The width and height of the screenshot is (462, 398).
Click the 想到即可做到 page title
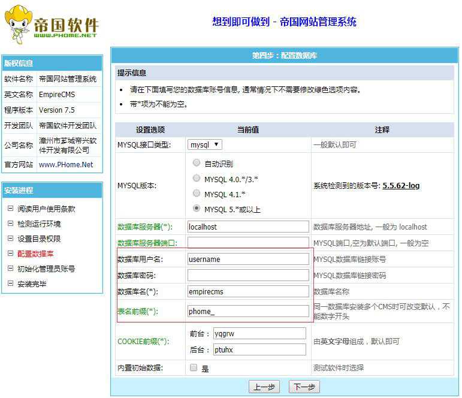(x=284, y=22)
